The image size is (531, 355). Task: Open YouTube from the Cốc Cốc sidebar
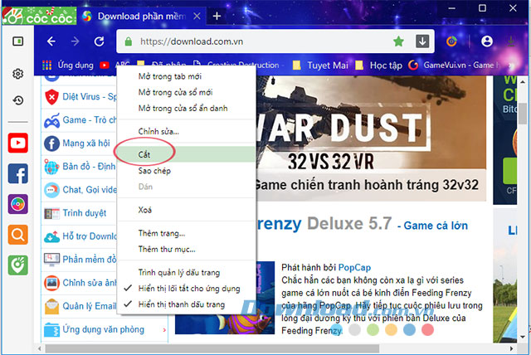[17, 143]
